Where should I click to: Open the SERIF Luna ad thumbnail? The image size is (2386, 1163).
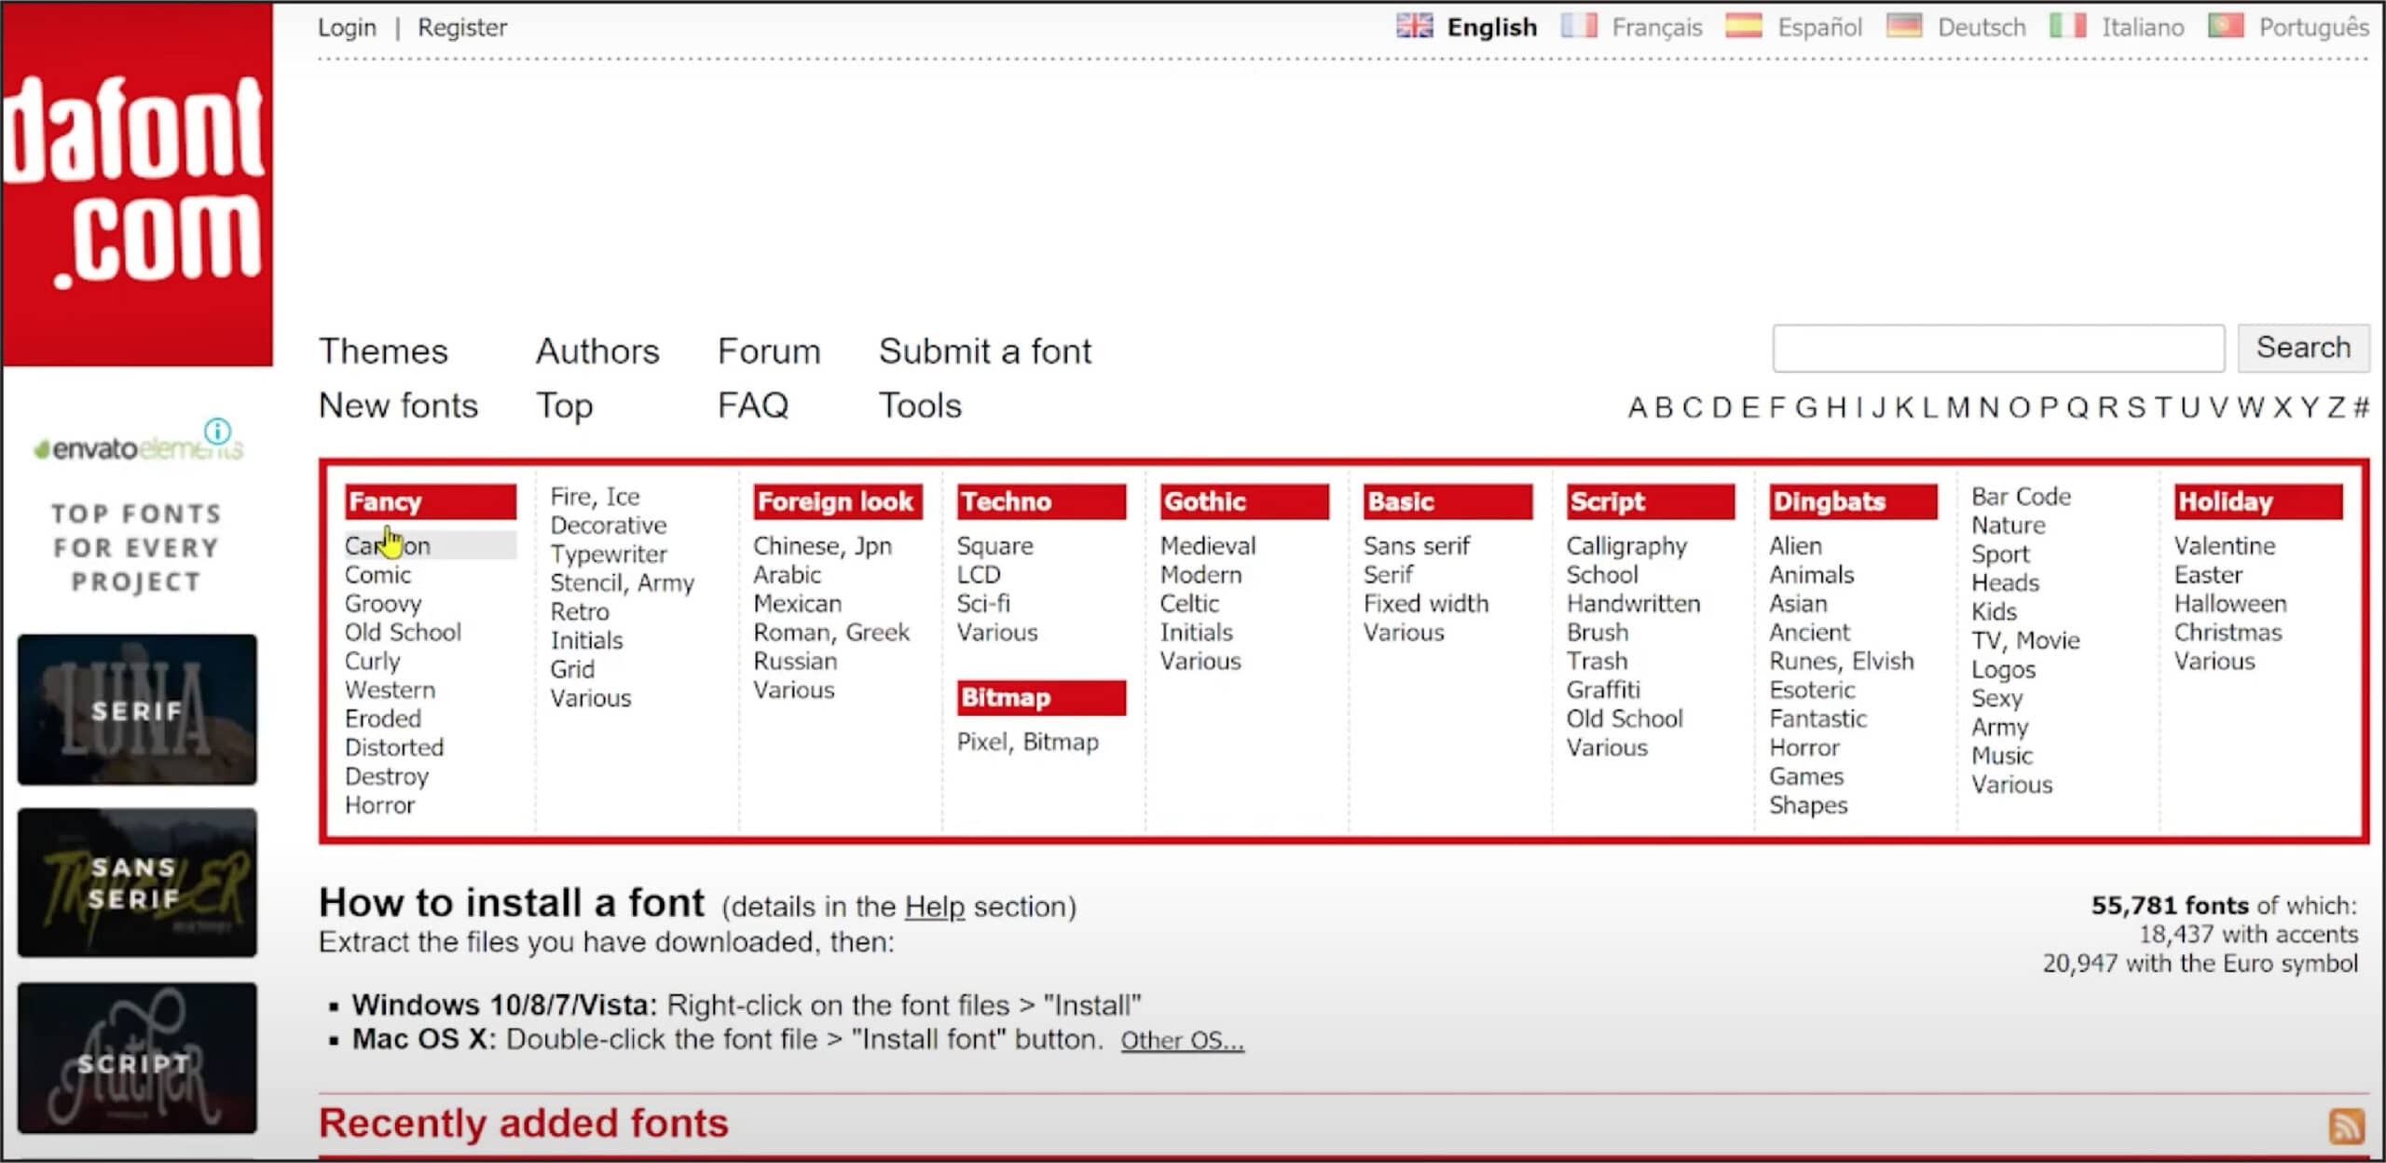137,709
